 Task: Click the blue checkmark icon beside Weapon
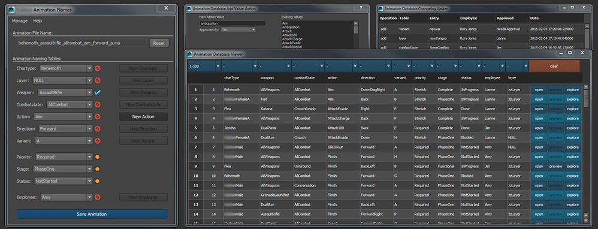pos(97,92)
